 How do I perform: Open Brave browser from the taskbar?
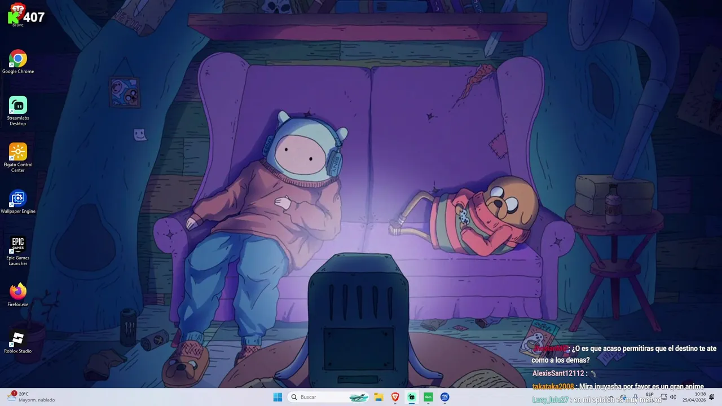point(395,397)
